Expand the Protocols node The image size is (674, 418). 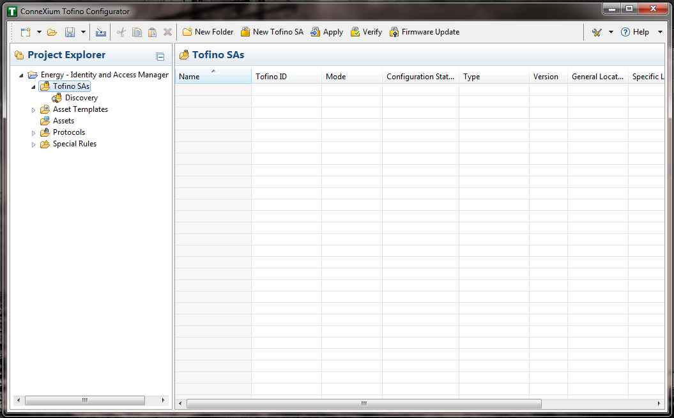tap(33, 134)
